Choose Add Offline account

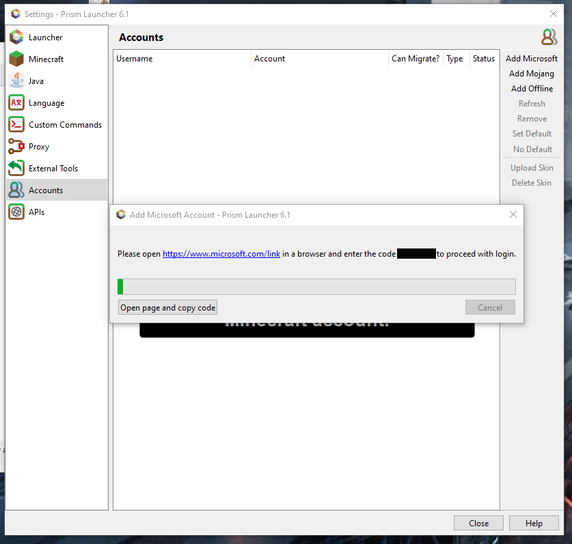532,88
